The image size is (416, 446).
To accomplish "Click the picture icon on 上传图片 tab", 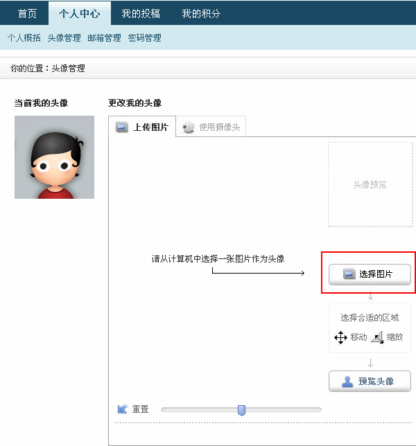I will click(x=122, y=127).
